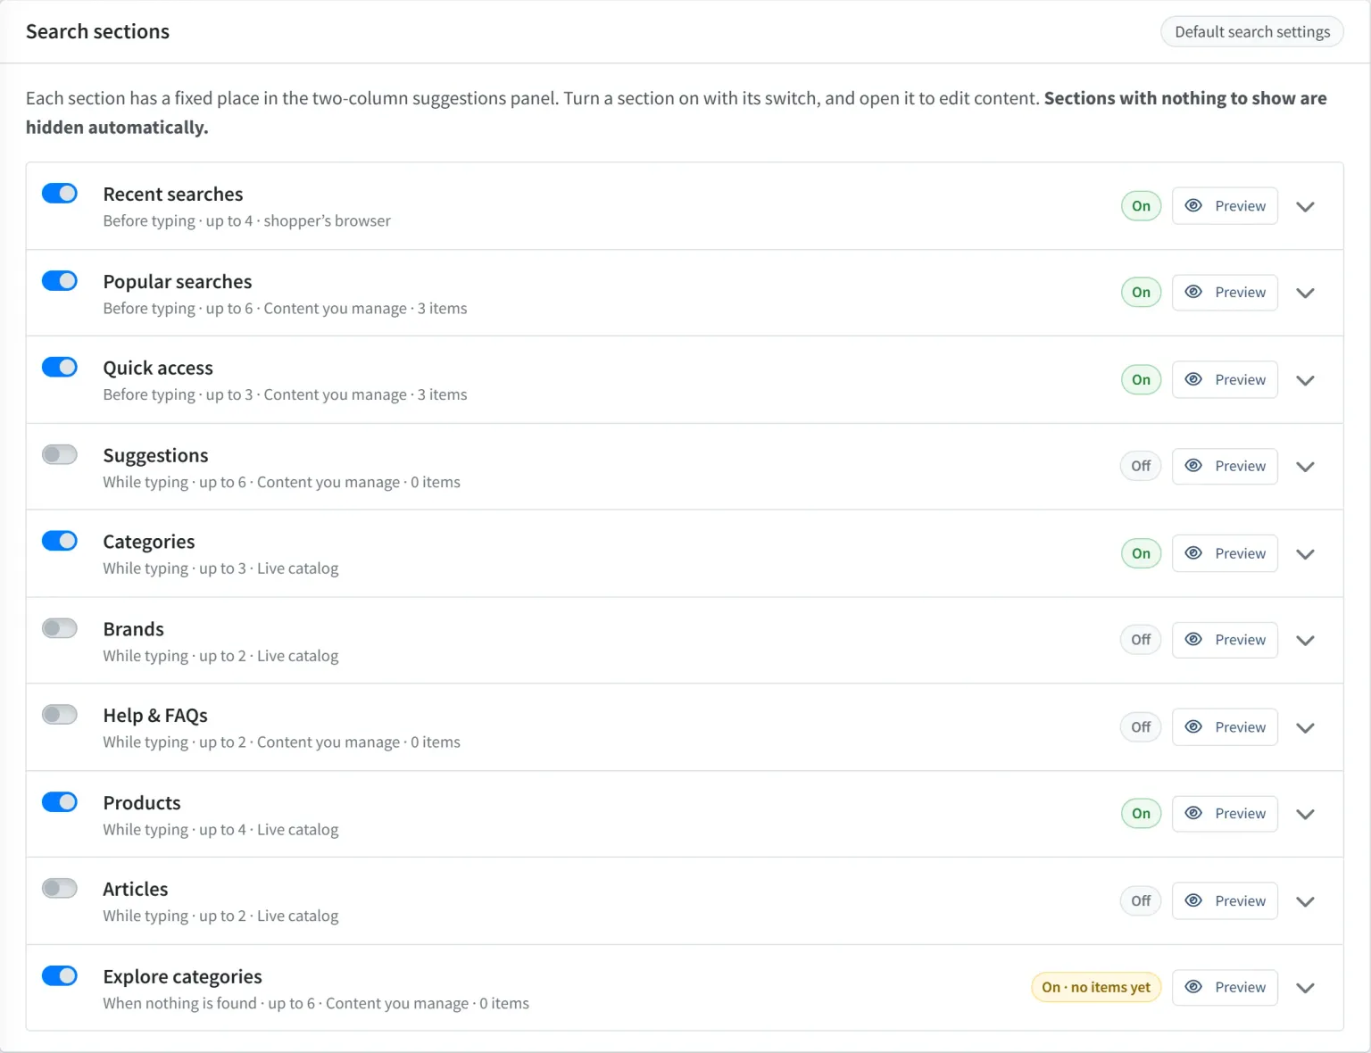Turn on the Help & FAQs switch
The image size is (1371, 1053).
(x=60, y=715)
